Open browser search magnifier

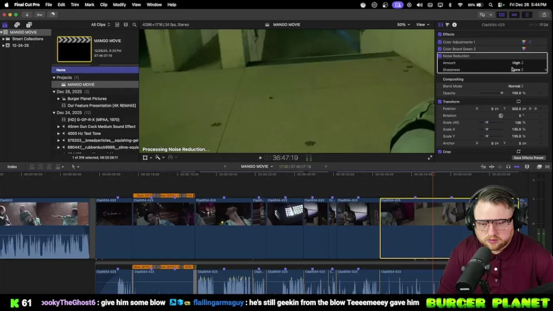[x=134, y=25]
